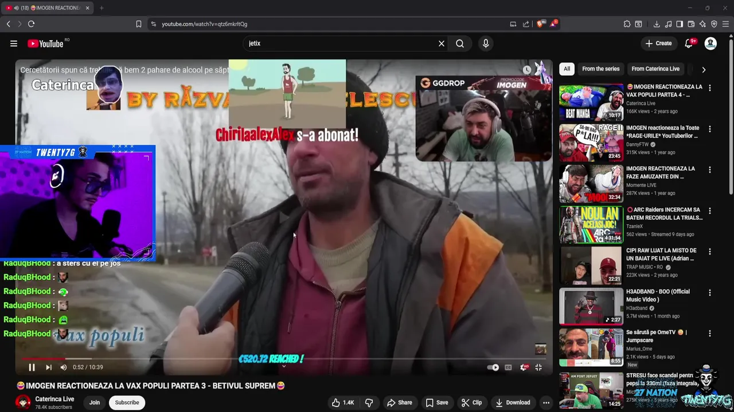This screenshot has width=734, height=412.
Task: Select the All filter chip
Action: point(567,69)
